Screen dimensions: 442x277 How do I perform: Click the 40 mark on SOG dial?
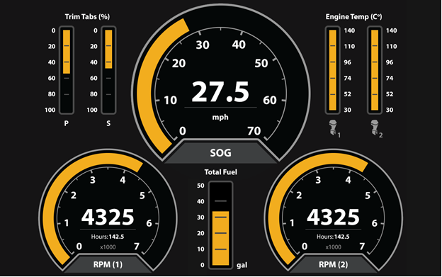239,45
